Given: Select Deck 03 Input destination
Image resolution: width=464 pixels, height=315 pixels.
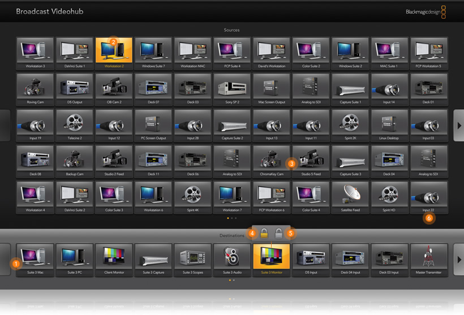Looking at the screenshot, I should 390,260.
